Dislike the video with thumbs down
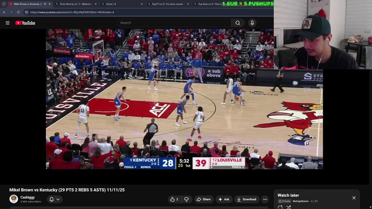 pos(187,199)
